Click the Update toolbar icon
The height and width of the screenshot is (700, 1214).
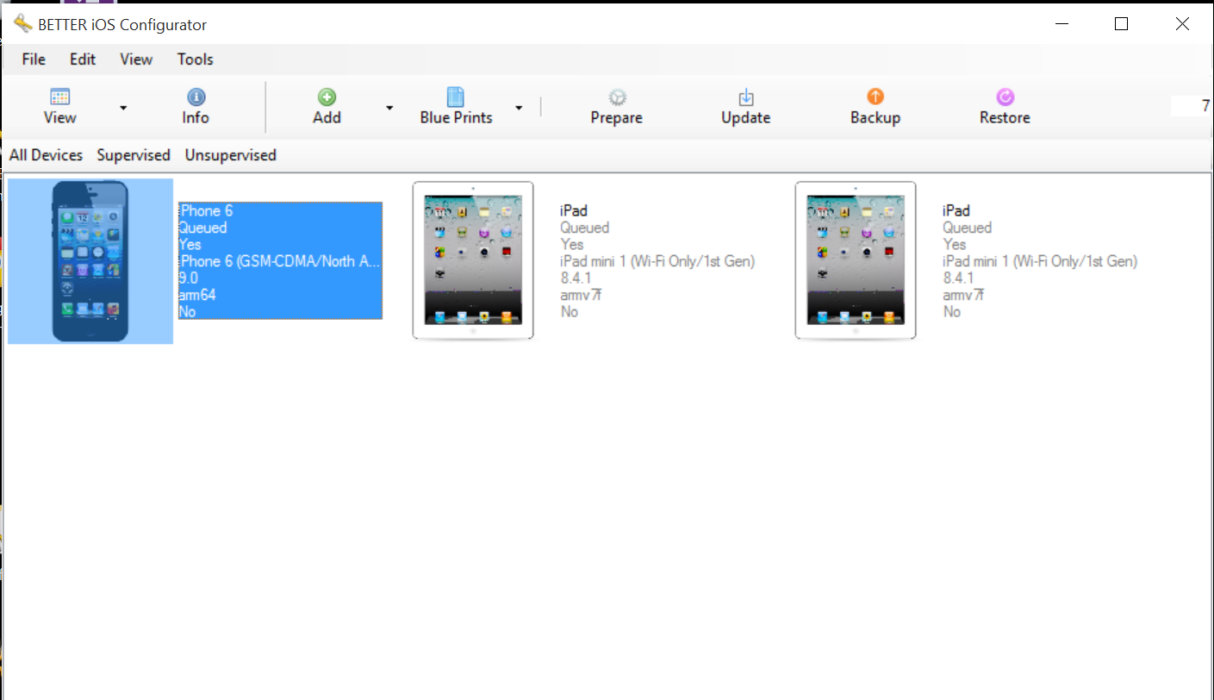[x=746, y=97]
